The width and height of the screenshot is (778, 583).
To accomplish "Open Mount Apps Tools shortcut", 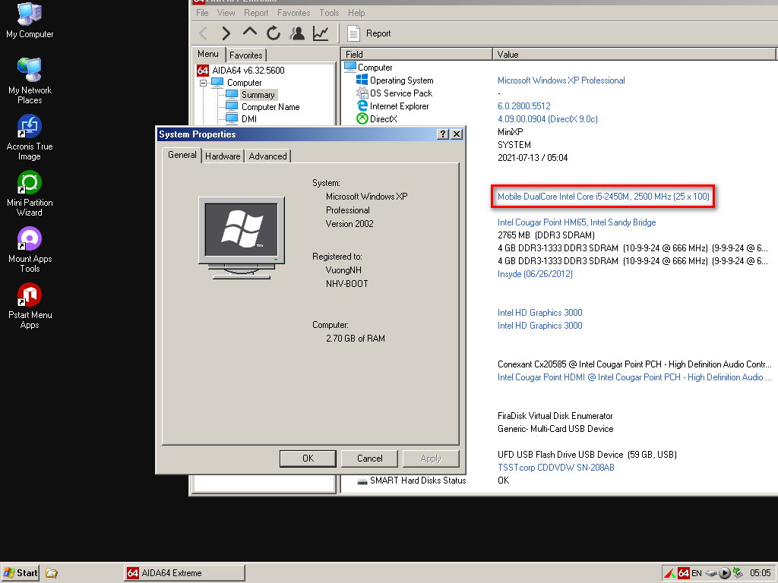I will click(30, 249).
